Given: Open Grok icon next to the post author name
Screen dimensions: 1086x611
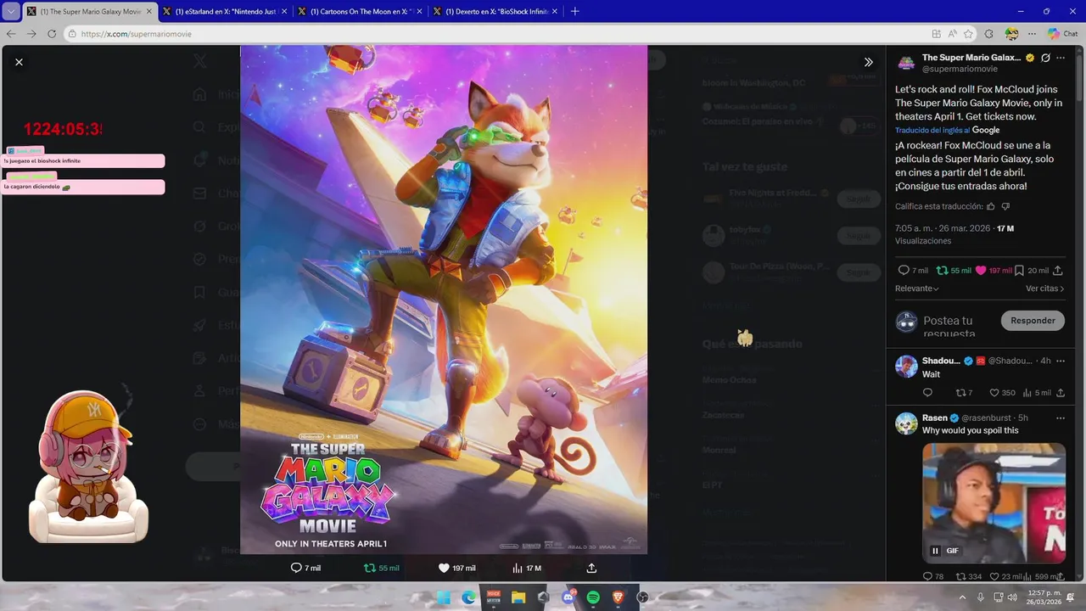Looking at the screenshot, I should pos(1045,58).
